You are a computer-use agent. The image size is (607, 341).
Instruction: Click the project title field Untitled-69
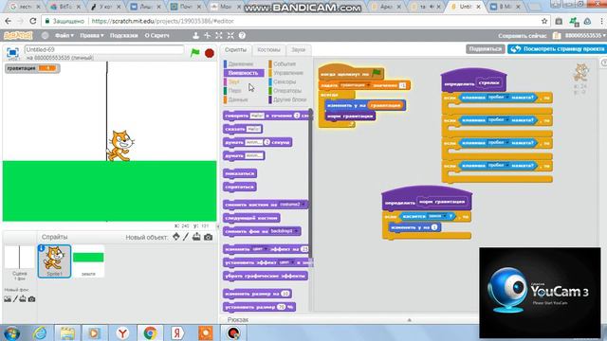[104, 49]
